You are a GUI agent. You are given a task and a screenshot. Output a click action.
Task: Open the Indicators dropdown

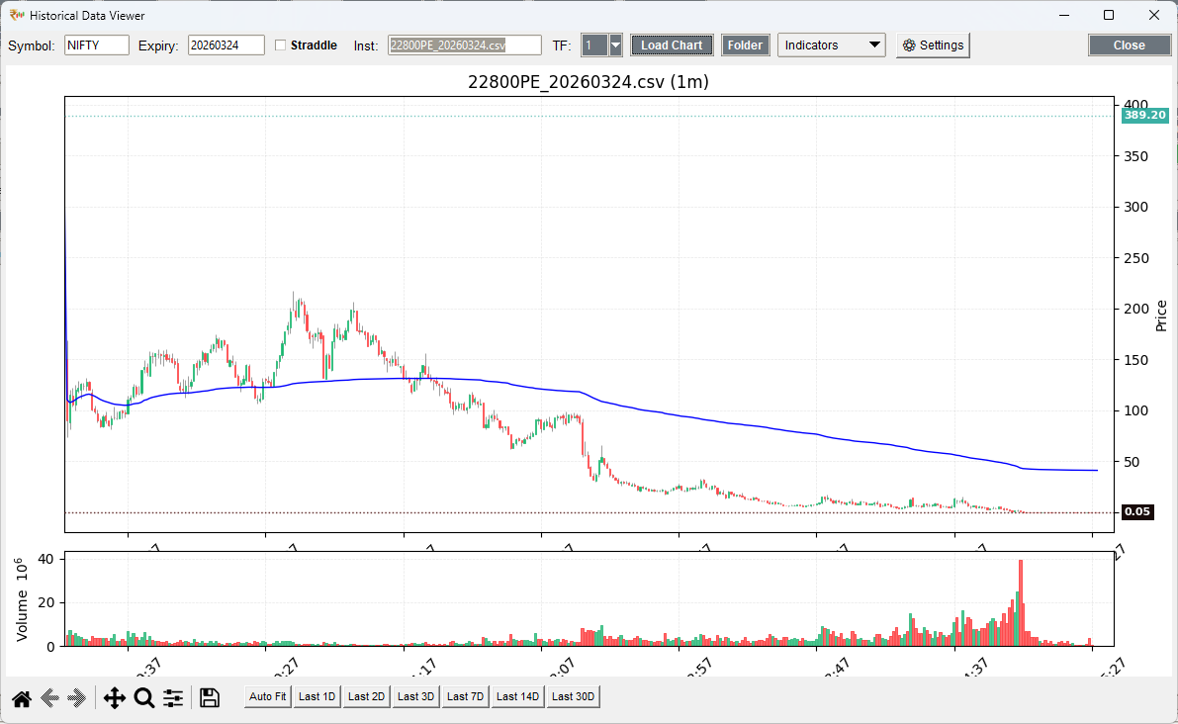tap(832, 45)
